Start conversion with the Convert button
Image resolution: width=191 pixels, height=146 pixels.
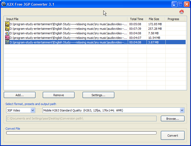click(x=173, y=136)
